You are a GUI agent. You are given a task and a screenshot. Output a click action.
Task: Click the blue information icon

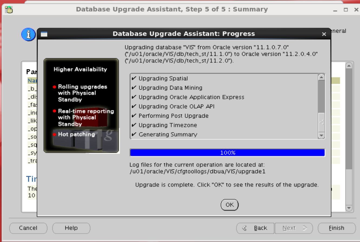(x=28, y=35)
